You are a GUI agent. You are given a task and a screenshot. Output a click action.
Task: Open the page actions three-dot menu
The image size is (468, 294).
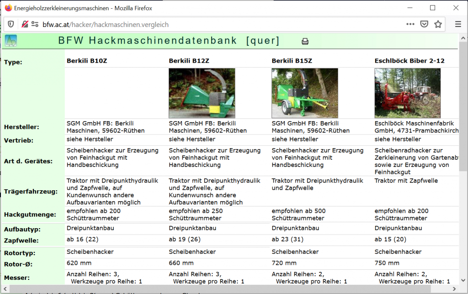tap(410, 24)
